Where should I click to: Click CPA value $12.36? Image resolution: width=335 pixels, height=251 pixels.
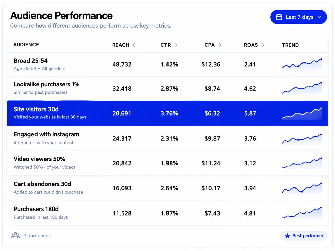211,64
